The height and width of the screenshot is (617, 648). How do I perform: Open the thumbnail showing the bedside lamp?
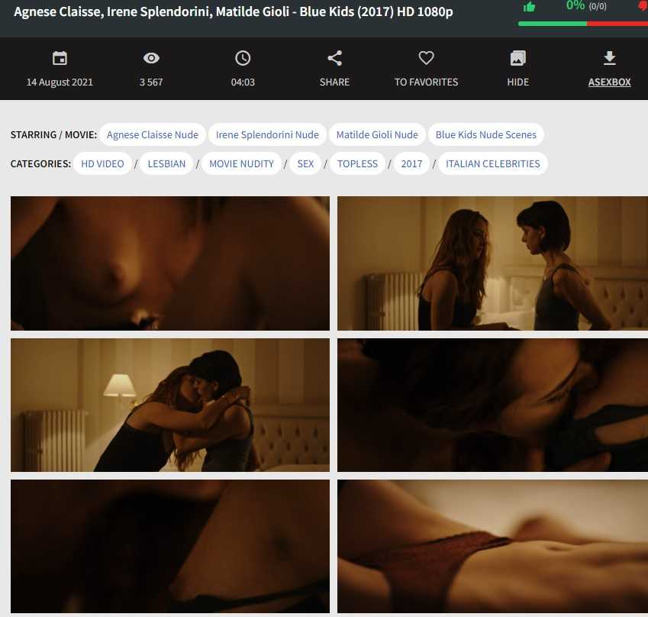pos(170,405)
